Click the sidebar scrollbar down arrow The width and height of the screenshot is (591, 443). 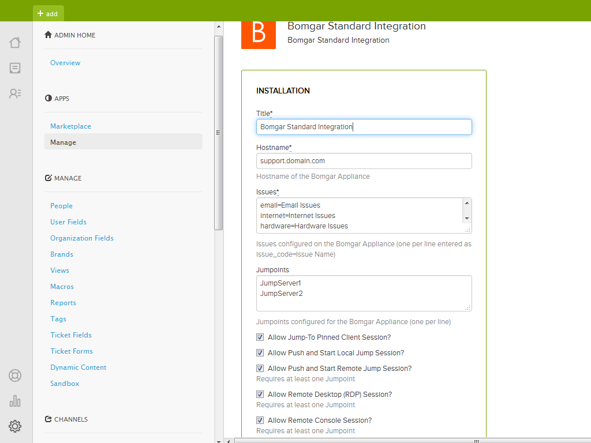[x=219, y=440]
